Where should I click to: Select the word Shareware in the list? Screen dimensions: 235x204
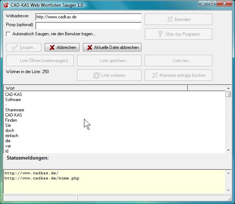(x=15, y=110)
